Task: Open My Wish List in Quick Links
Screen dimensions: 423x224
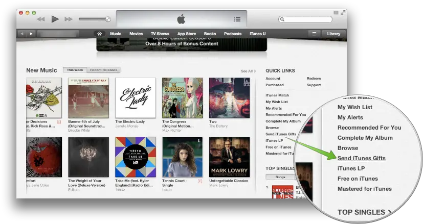Action: (277, 102)
